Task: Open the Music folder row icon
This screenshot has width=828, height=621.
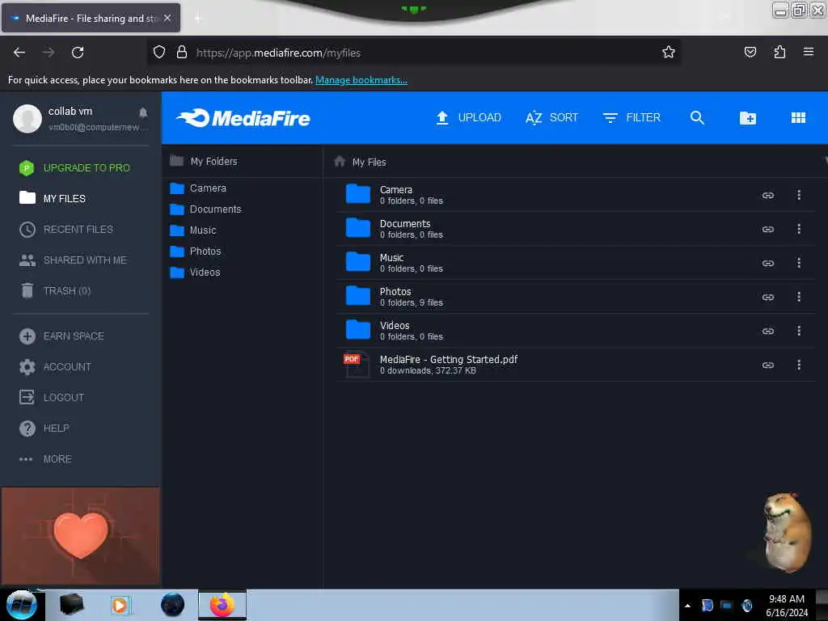Action: (357, 261)
